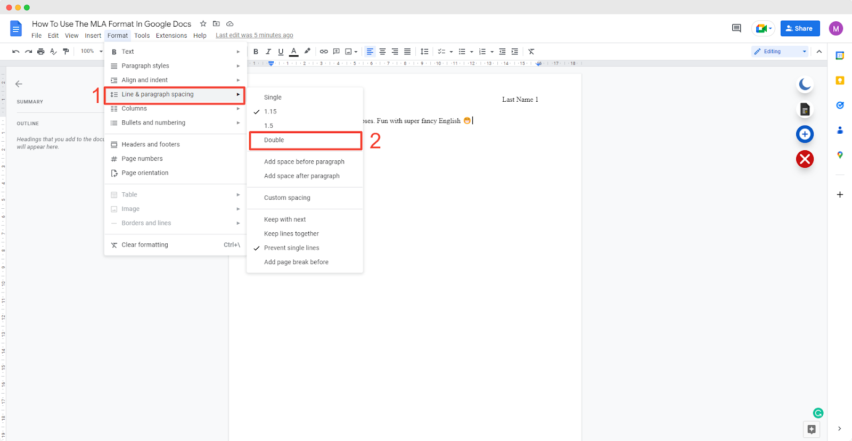Open the Editing mode dropdown

[780, 52]
